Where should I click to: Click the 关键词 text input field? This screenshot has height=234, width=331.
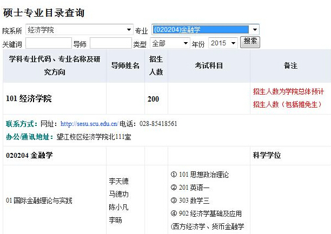[x=48, y=43]
